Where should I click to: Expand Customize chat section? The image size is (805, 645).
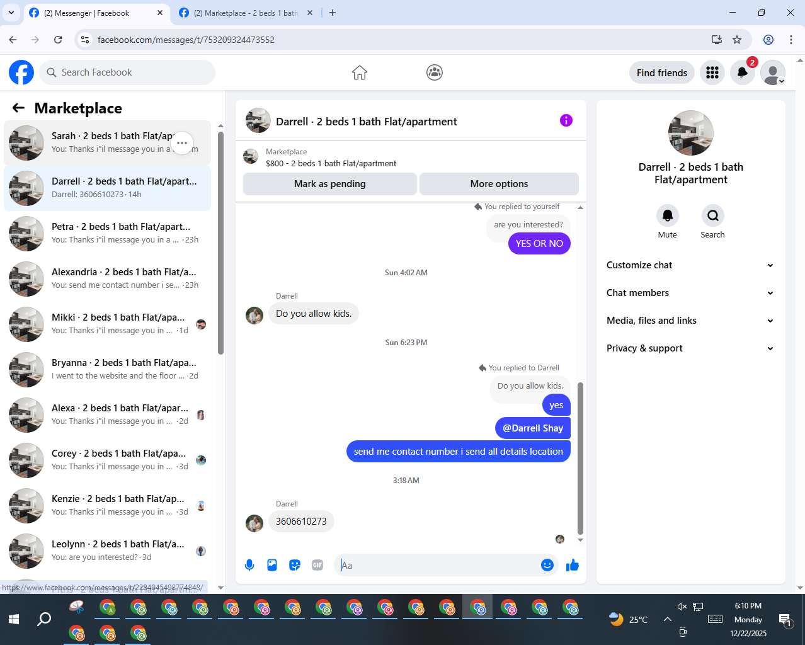(x=690, y=265)
